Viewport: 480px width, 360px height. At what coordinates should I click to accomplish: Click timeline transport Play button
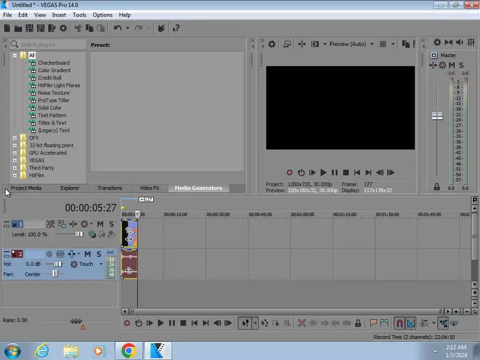click(x=160, y=323)
